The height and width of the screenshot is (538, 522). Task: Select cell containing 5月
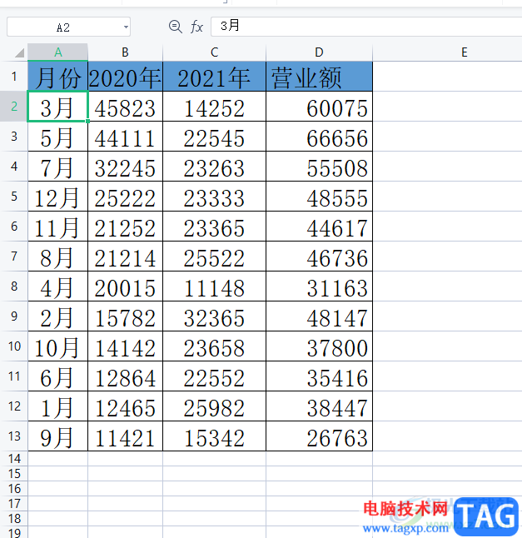58,137
